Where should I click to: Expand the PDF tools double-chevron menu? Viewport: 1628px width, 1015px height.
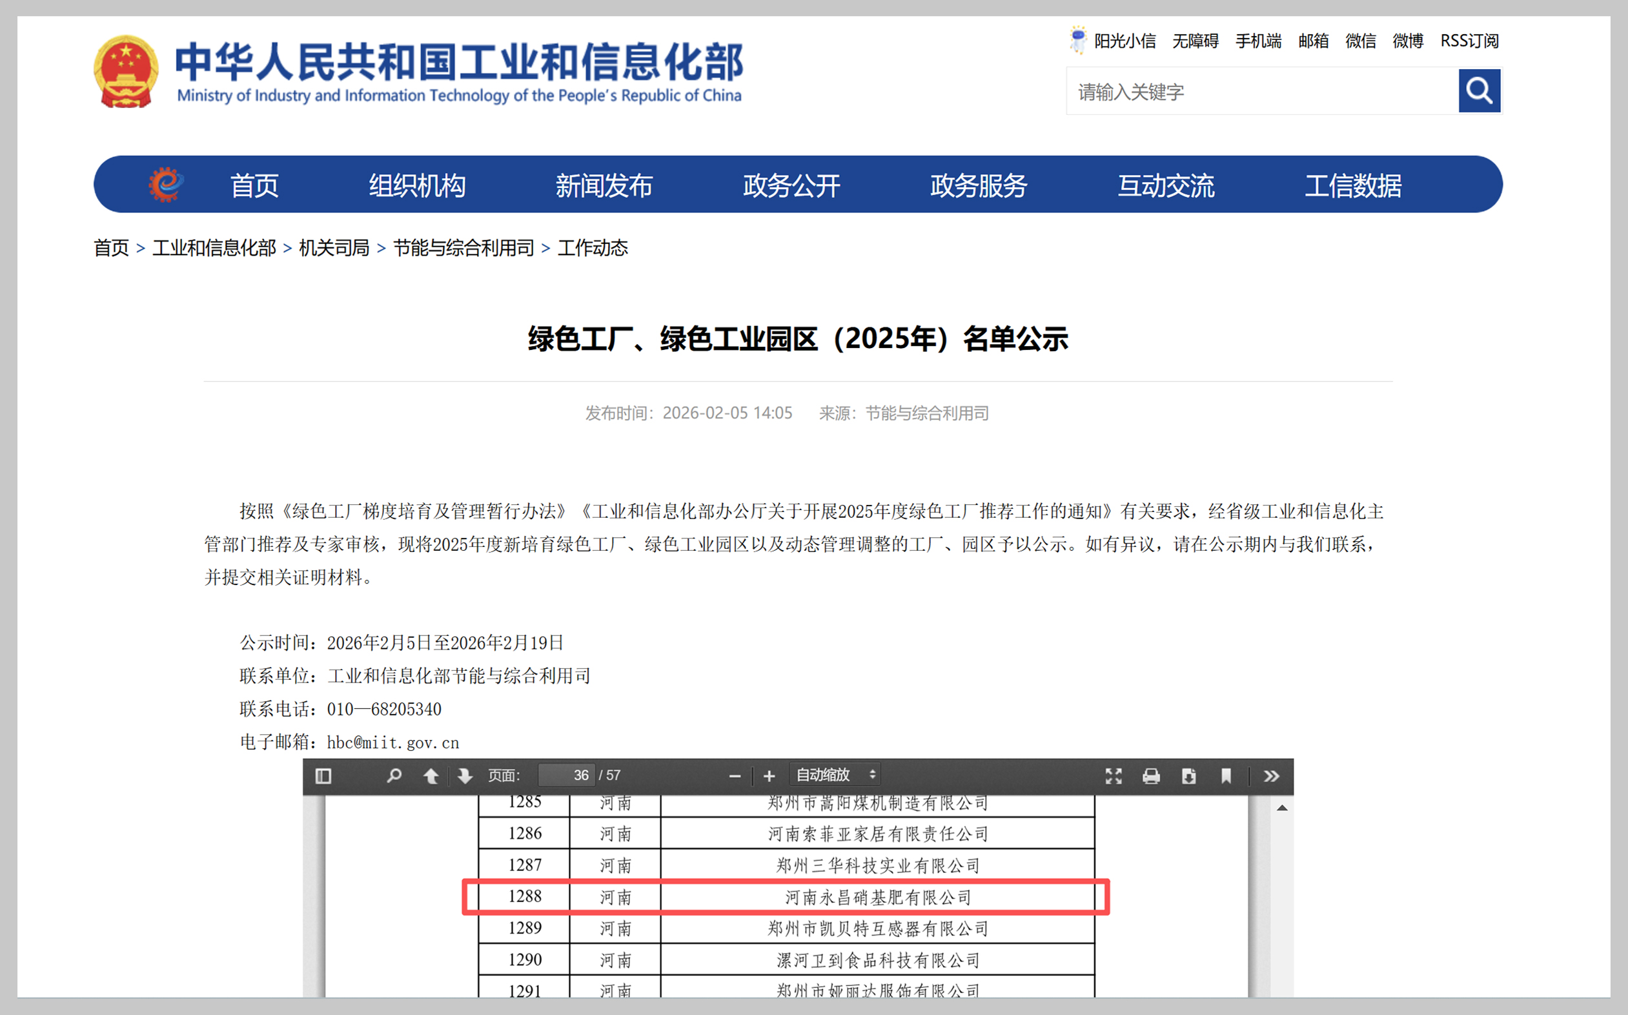[1271, 776]
